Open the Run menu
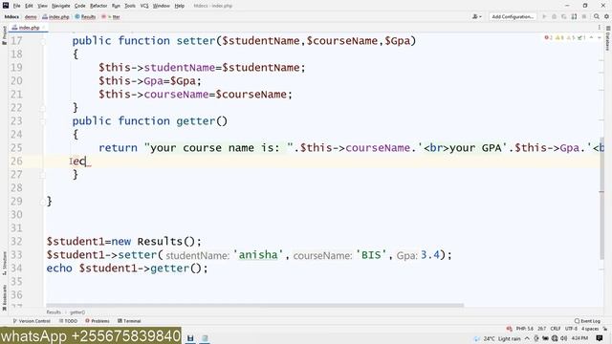The width and height of the screenshot is (612, 344). 116,6
